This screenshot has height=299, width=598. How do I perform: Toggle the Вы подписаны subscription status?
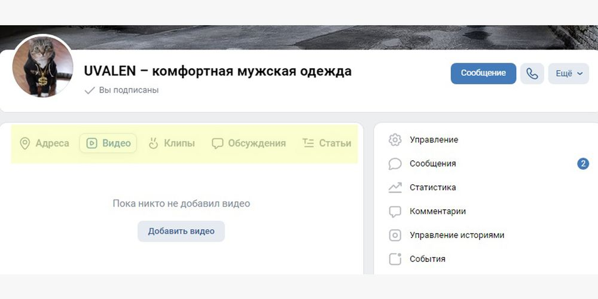click(x=121, y=90)
